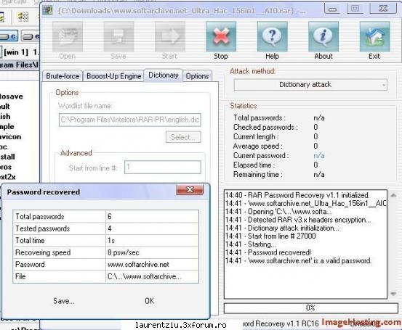
Task: Close the RAR Password Recovery window
Action: (383, 9)
